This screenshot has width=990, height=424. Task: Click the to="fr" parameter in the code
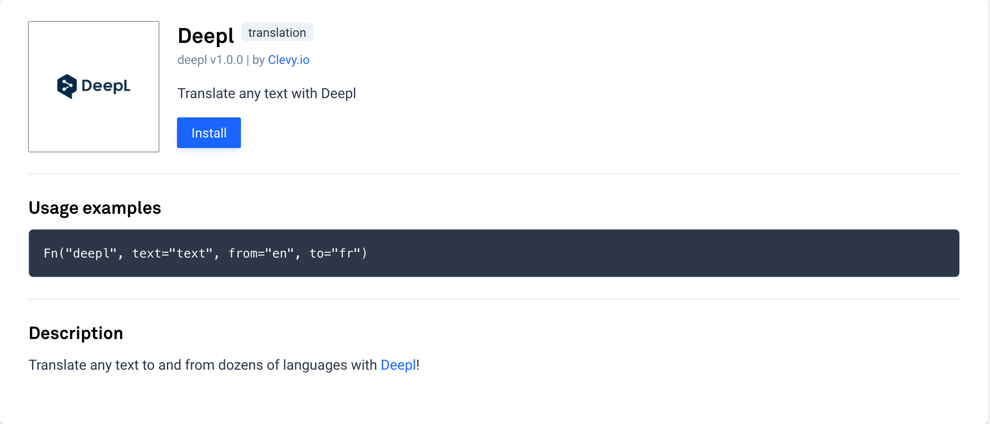click(335, 253)
